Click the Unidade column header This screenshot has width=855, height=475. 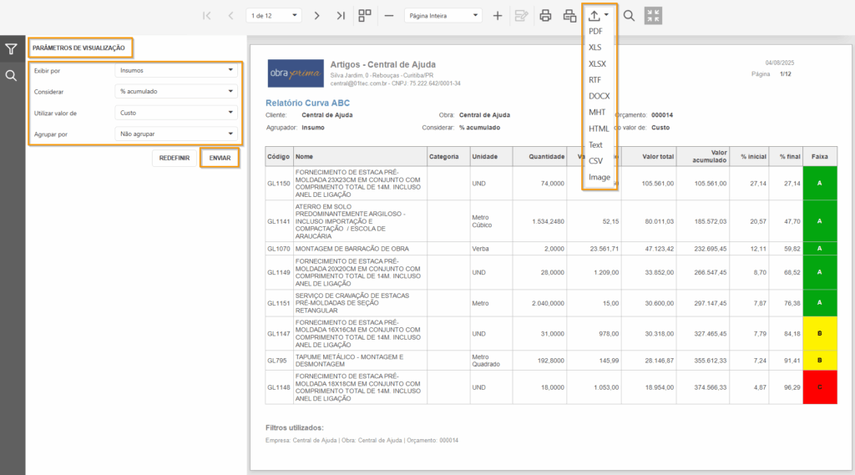[491, 156]
